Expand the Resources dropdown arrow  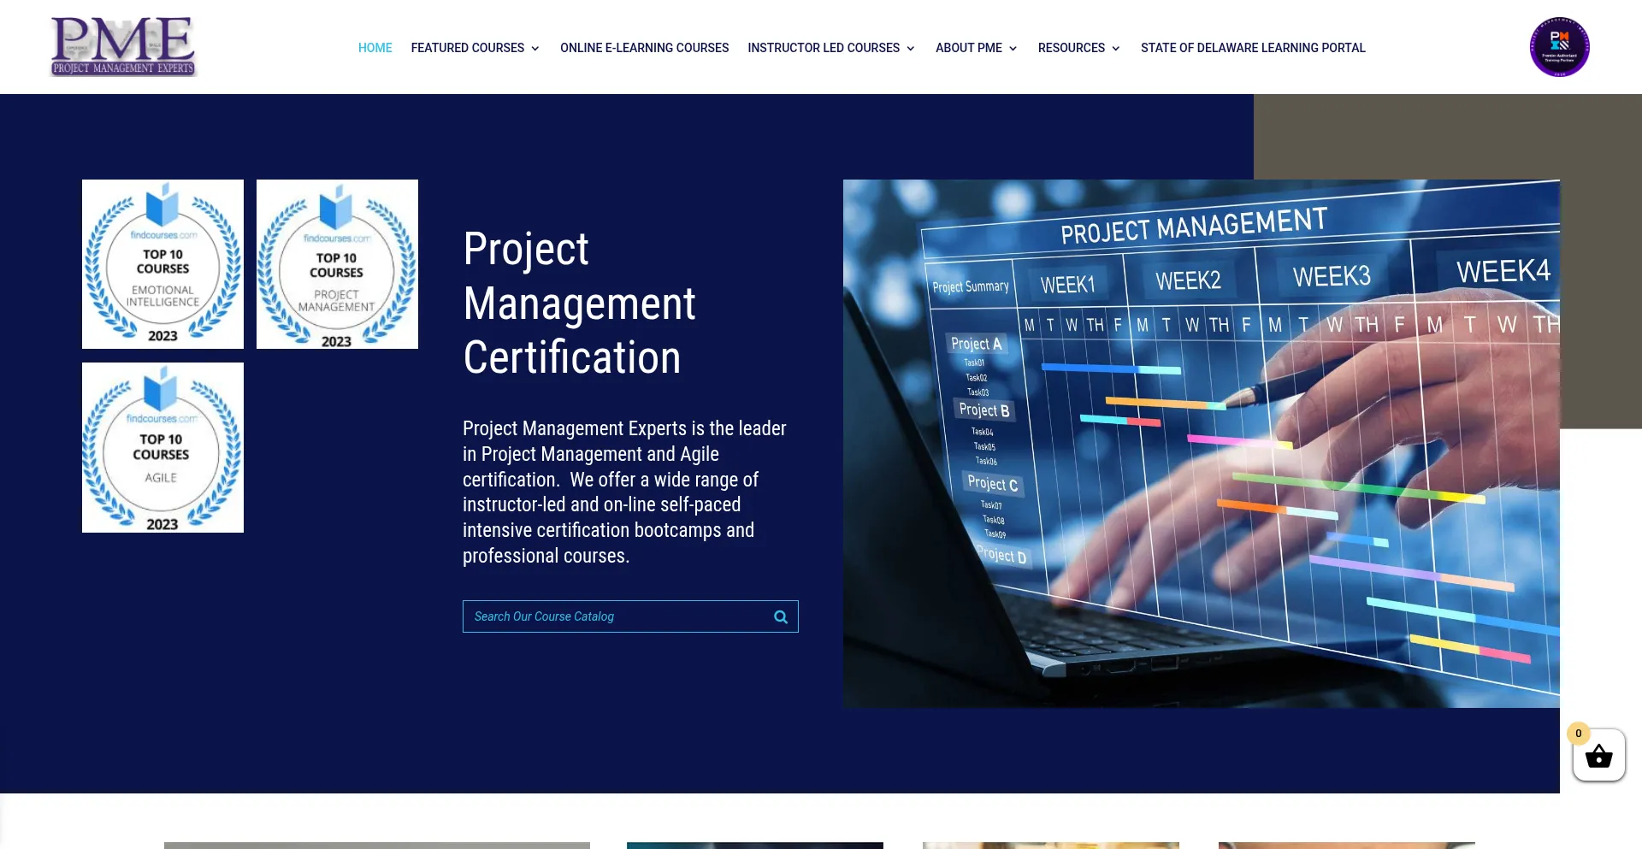point(1116,49)
